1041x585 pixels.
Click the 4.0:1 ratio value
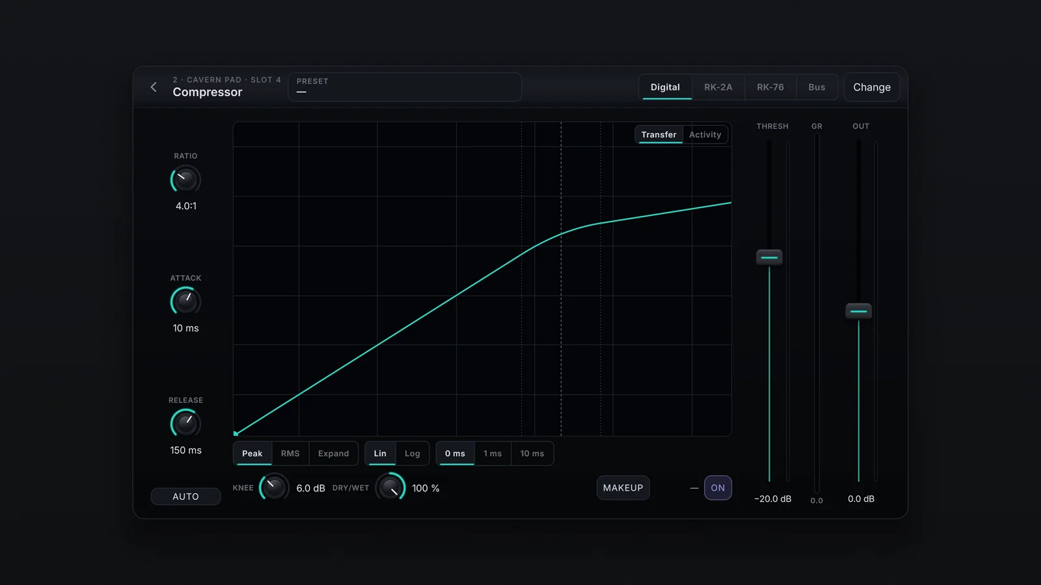[186, 206]
